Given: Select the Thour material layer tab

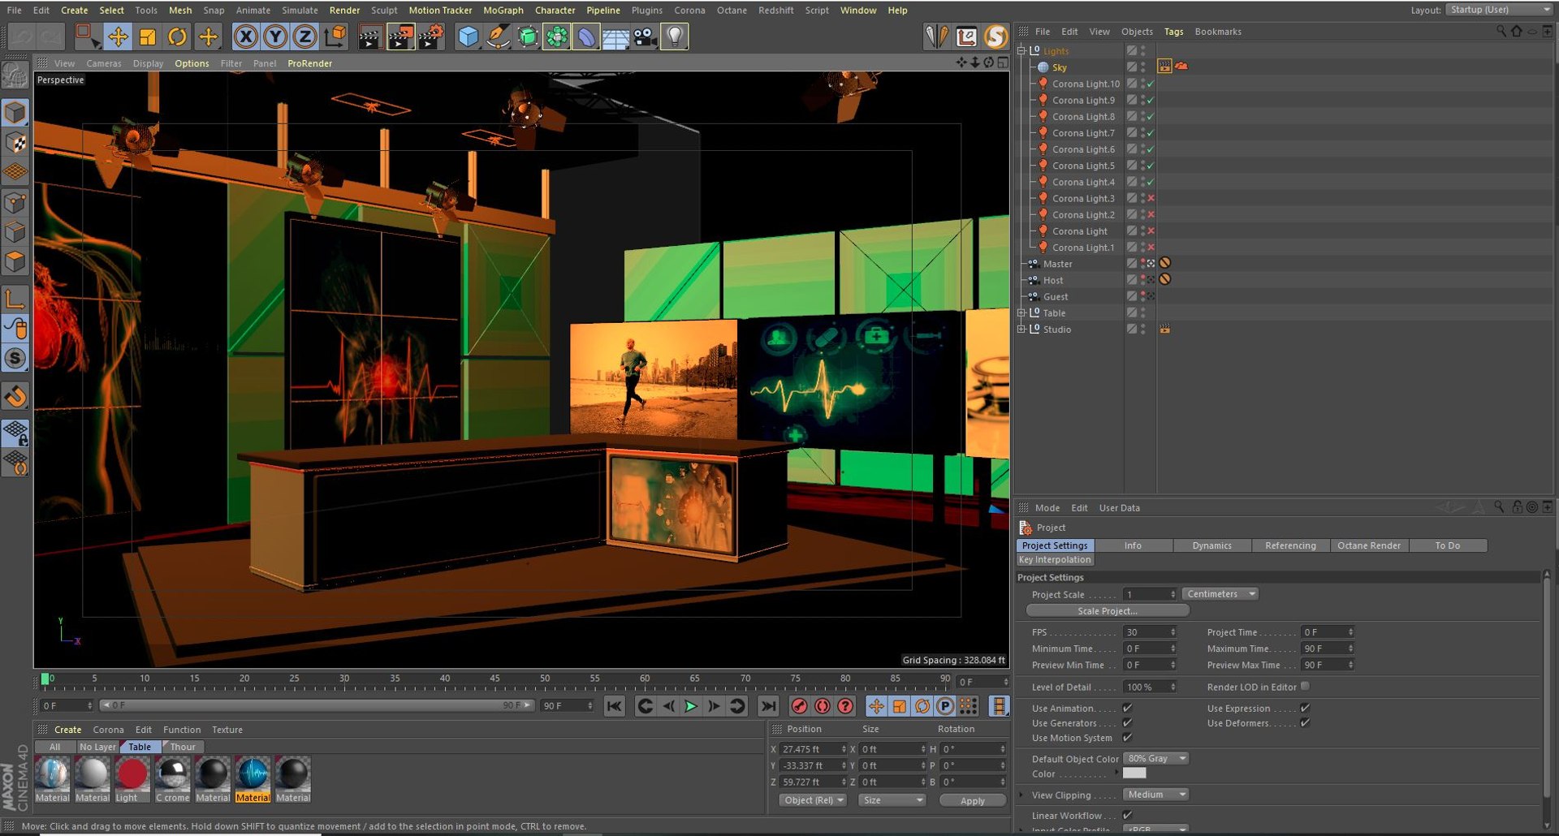Looking at the screenshot, I should click(x=183, y=747).
